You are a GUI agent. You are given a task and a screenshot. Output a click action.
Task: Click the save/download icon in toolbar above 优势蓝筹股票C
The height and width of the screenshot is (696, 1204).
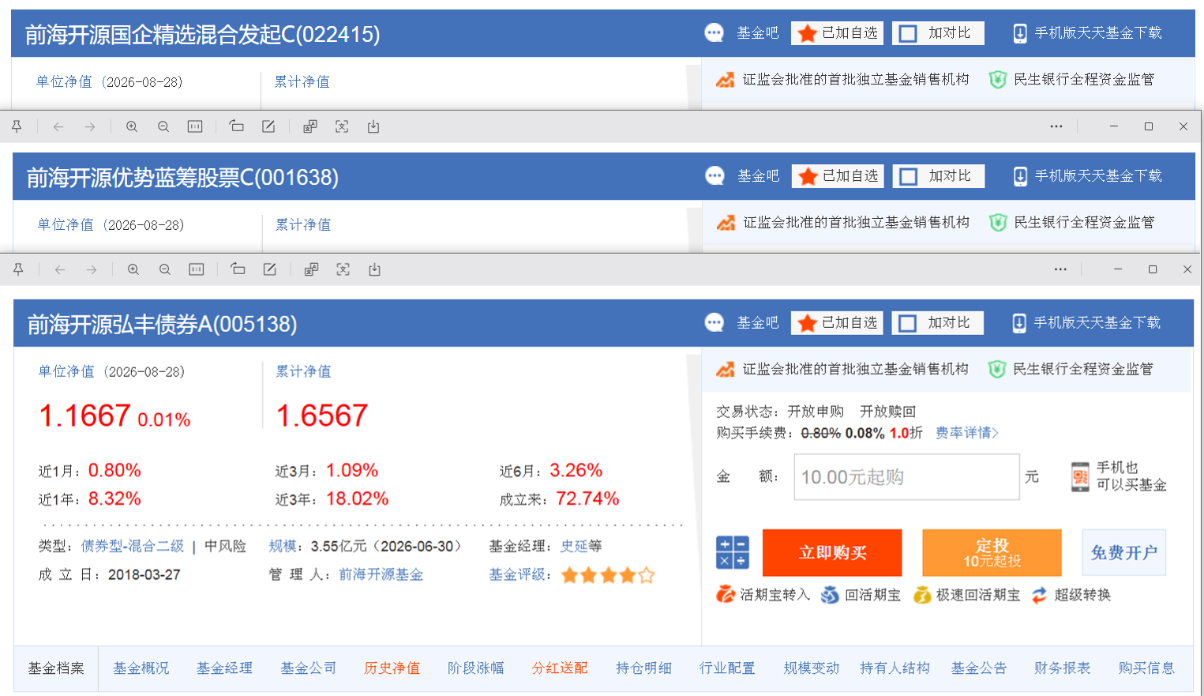click(x=373, y=126)
